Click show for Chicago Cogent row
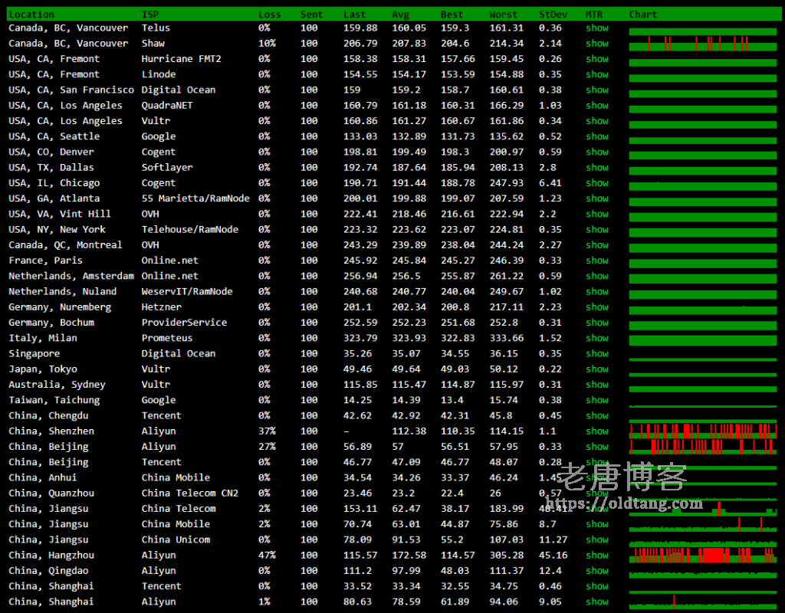Image resolution: width=785 pixels, height=613 pixels. tap(596, 183)
